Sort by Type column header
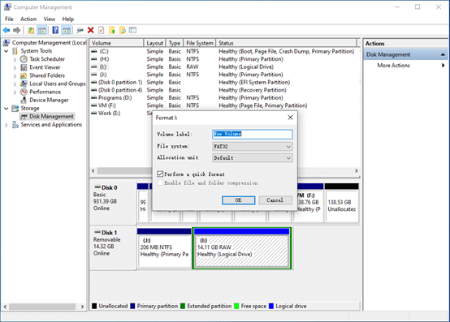Screen dimensions: 450x322 click(174, 43)
